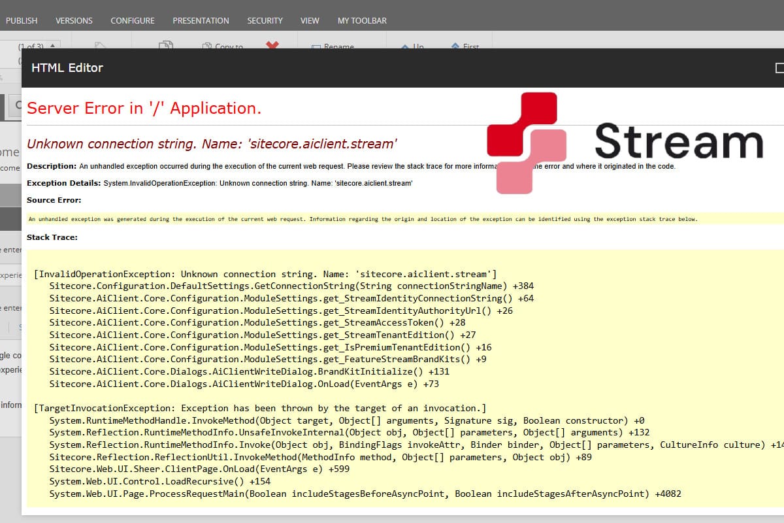Image resolution: width=784 pixels, height=523 pixels.
Task: Click the Exception Details line
Action: click(x=220, y=183)
